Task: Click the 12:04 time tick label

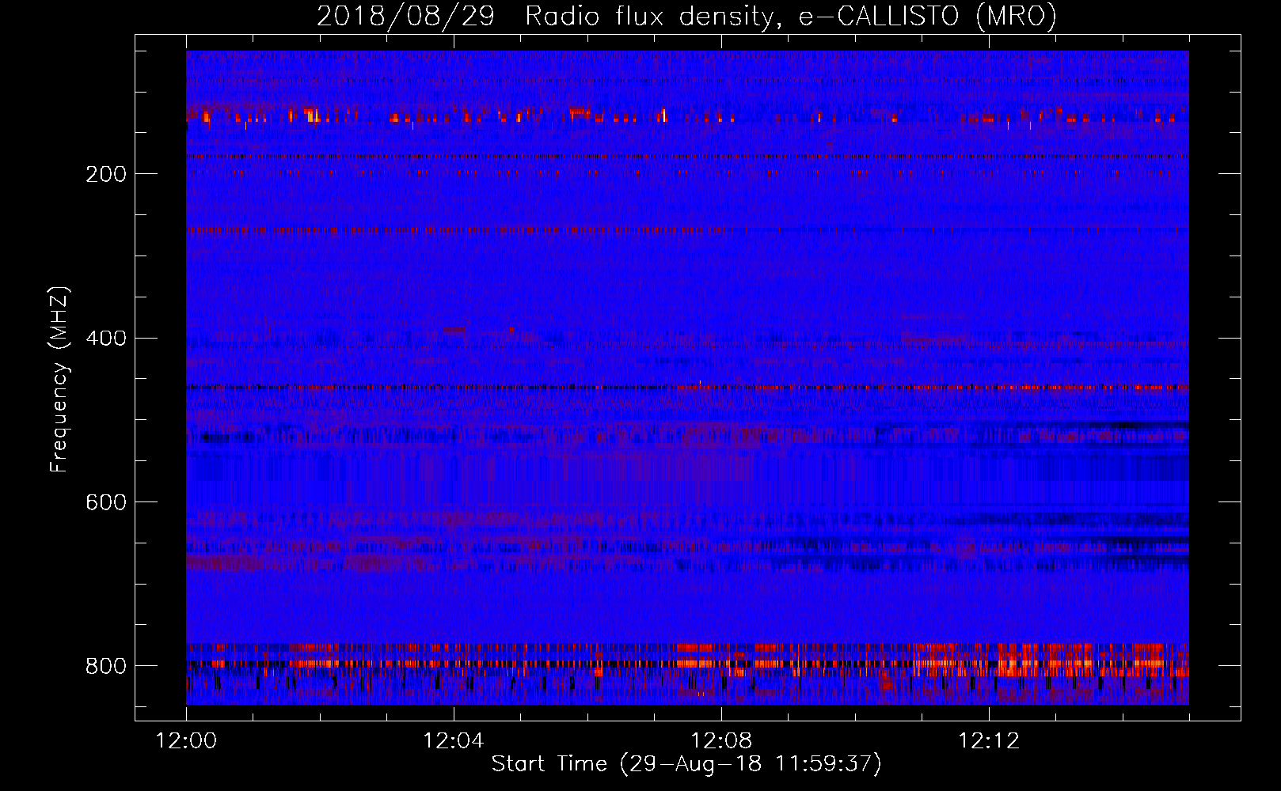Action: pyautogui.click(x=454, y=741)
